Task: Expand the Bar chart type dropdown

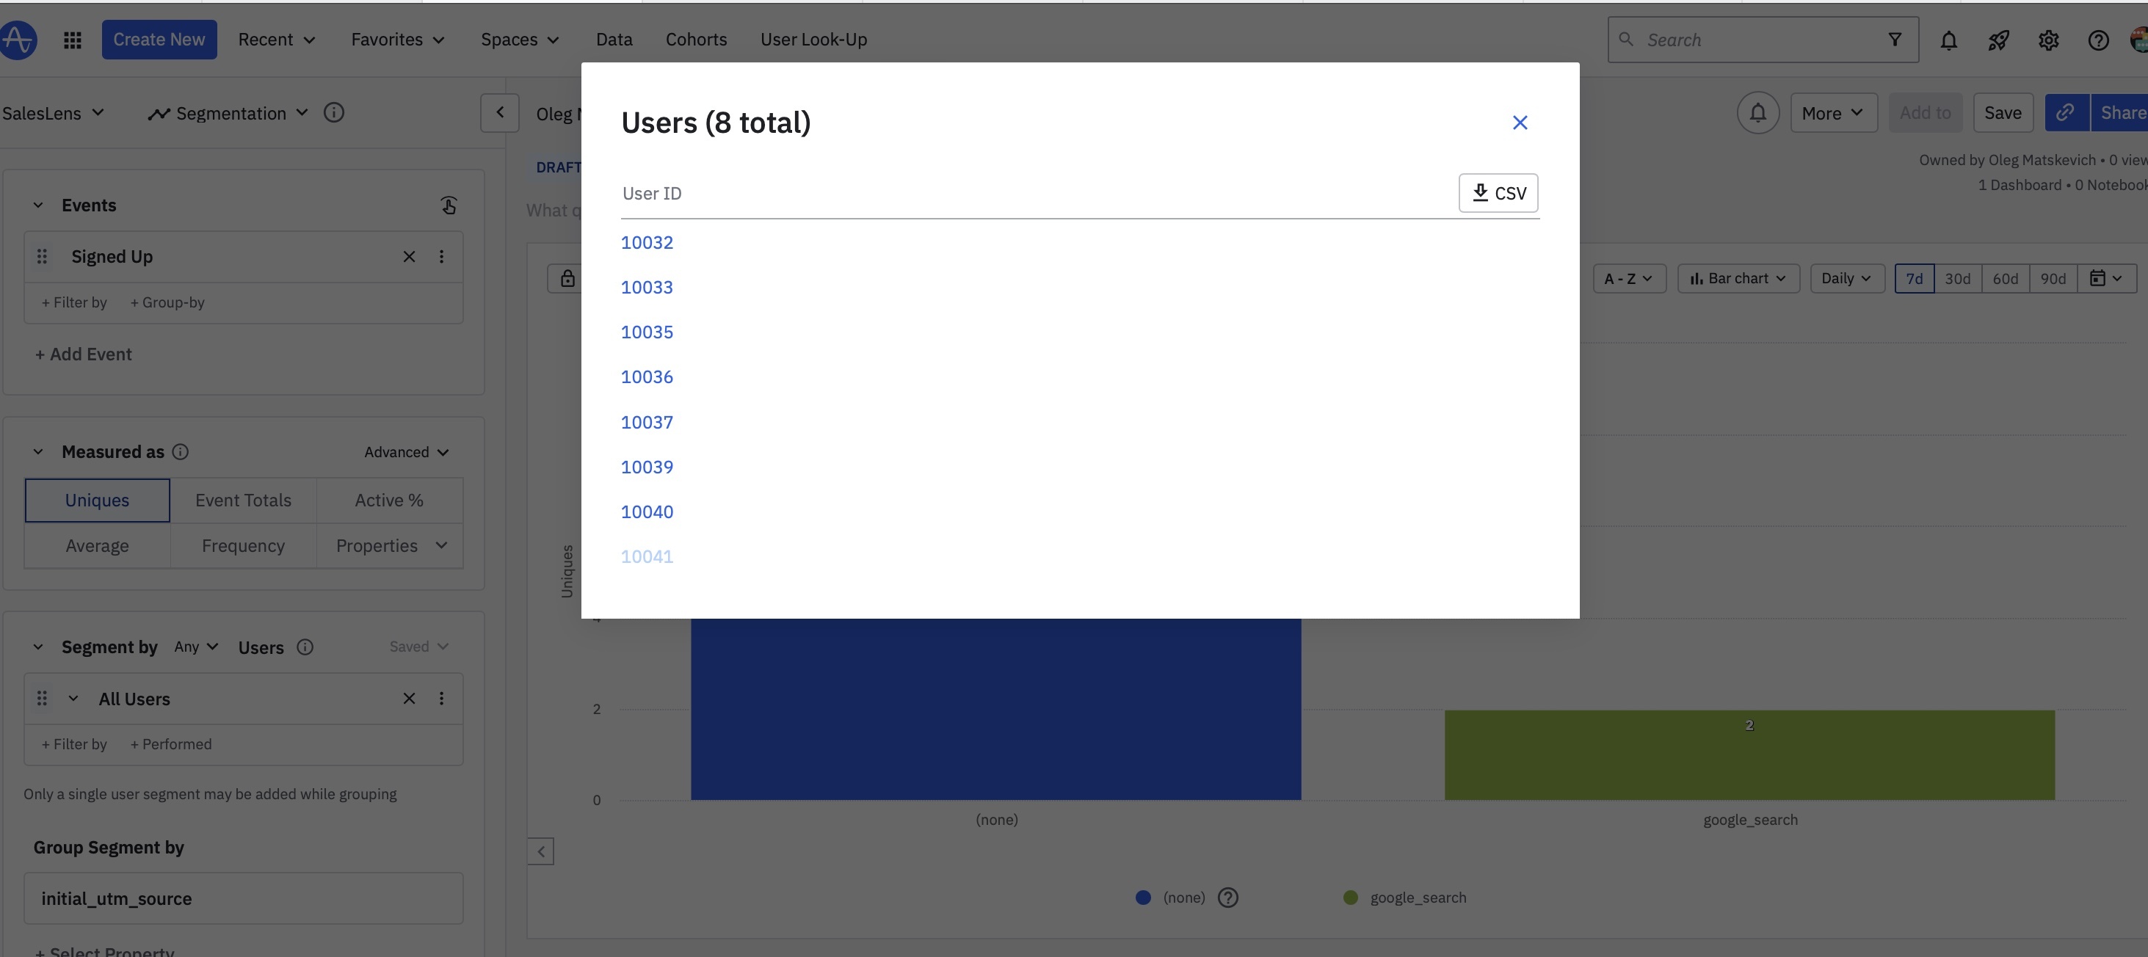Action: click(x=1738, y=278)
